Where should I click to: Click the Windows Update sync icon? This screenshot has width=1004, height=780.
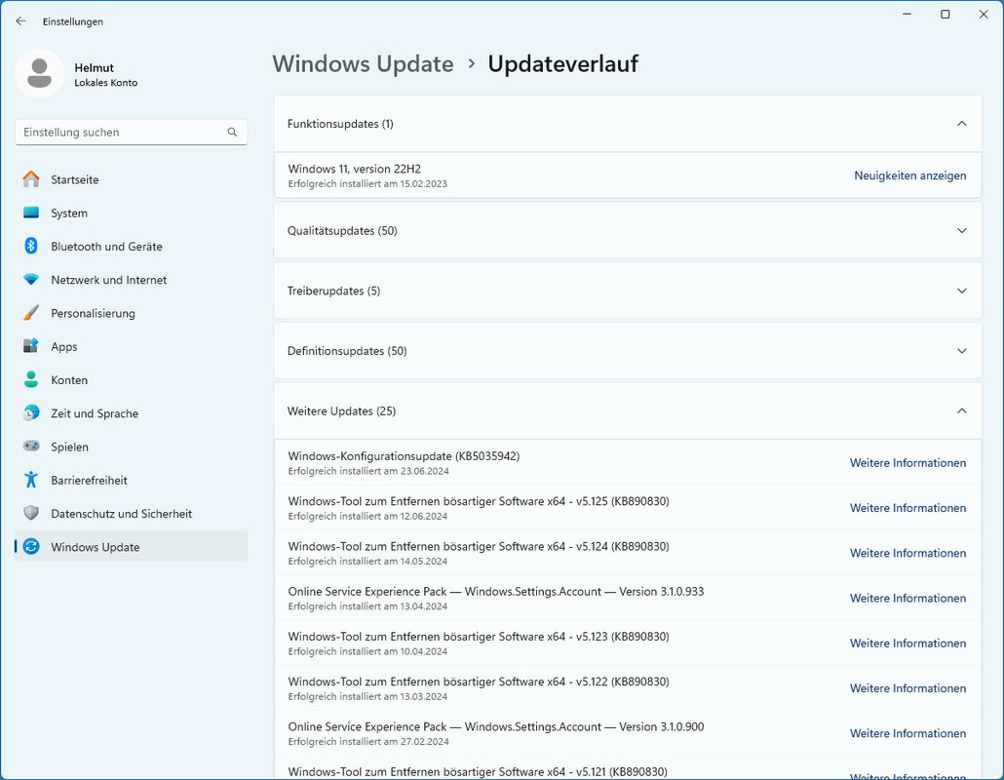coord(31,546)
